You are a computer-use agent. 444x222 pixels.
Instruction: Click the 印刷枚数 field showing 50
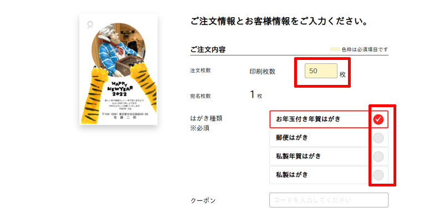tap(321, 71)
